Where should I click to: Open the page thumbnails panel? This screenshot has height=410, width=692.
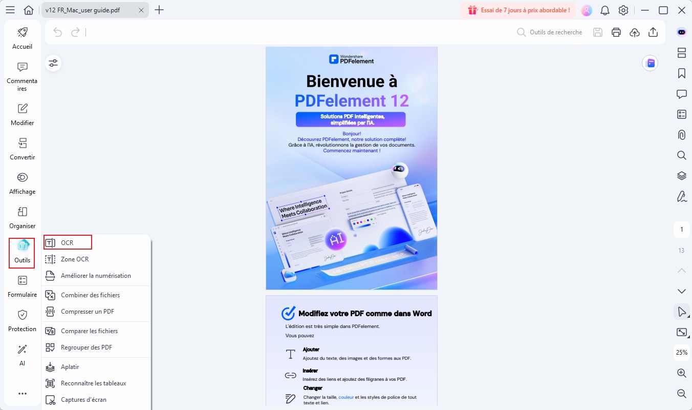pos(681,53)
